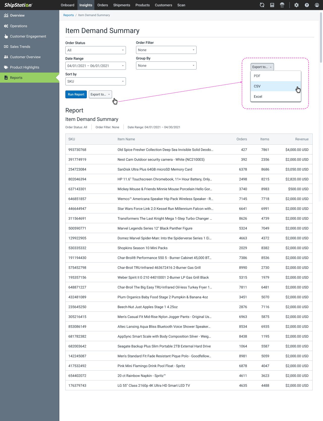Viewport: 323px width, 421px height.
Task: Open the Onboard tab
Action: point(68,5)
